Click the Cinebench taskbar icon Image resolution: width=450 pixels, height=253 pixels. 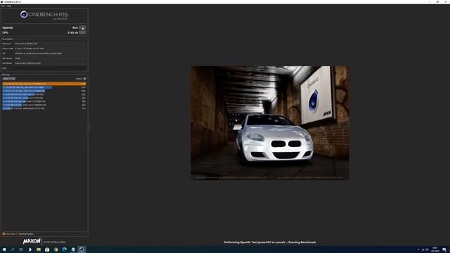pyautogui.click(x=82, y=249)
